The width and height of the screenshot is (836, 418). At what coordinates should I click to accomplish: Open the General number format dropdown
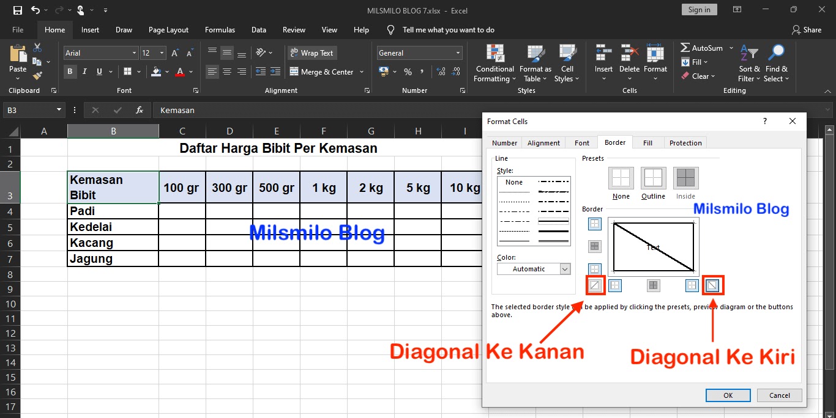tap(458, 53)
